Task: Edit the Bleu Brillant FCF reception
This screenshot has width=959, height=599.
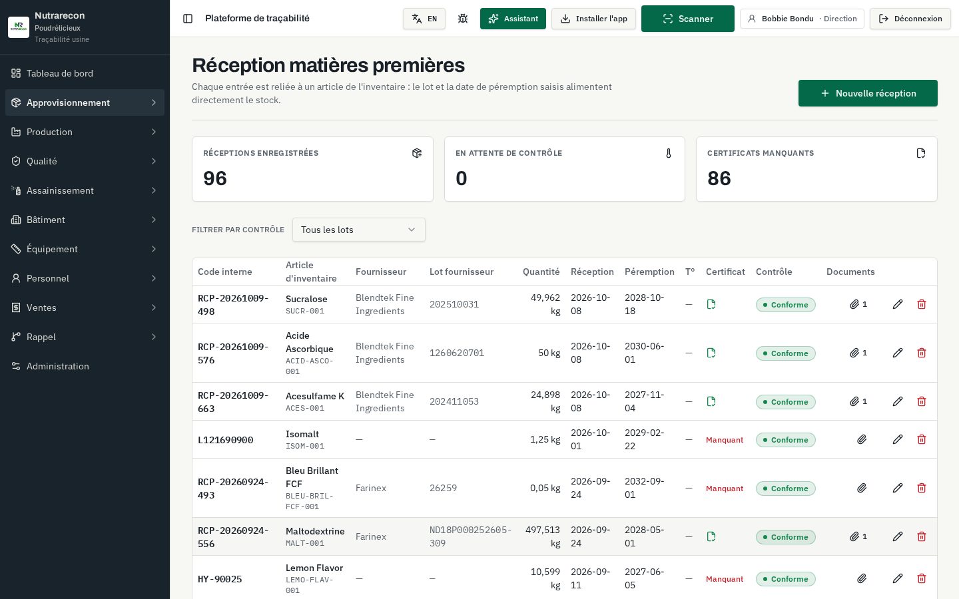Action: pyautogui.click(x=898, y=488)
